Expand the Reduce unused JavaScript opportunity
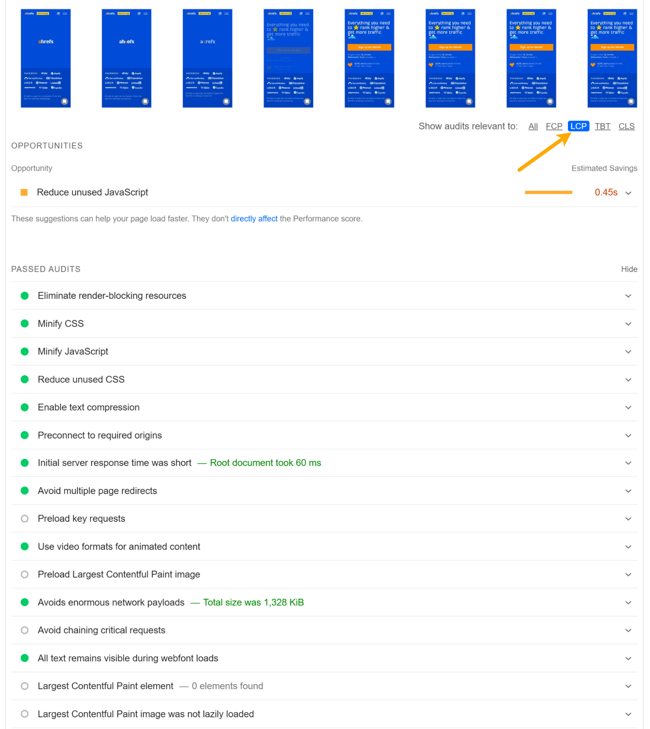This screenshot has height=729, width=650. click(628, 193)
